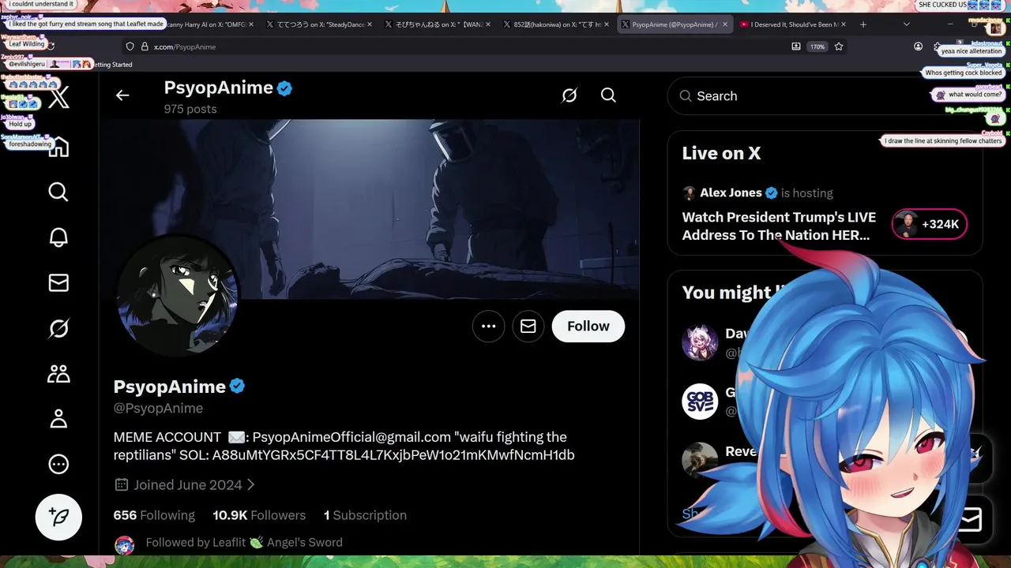Click the 975 posts count text

coord(190,109)
